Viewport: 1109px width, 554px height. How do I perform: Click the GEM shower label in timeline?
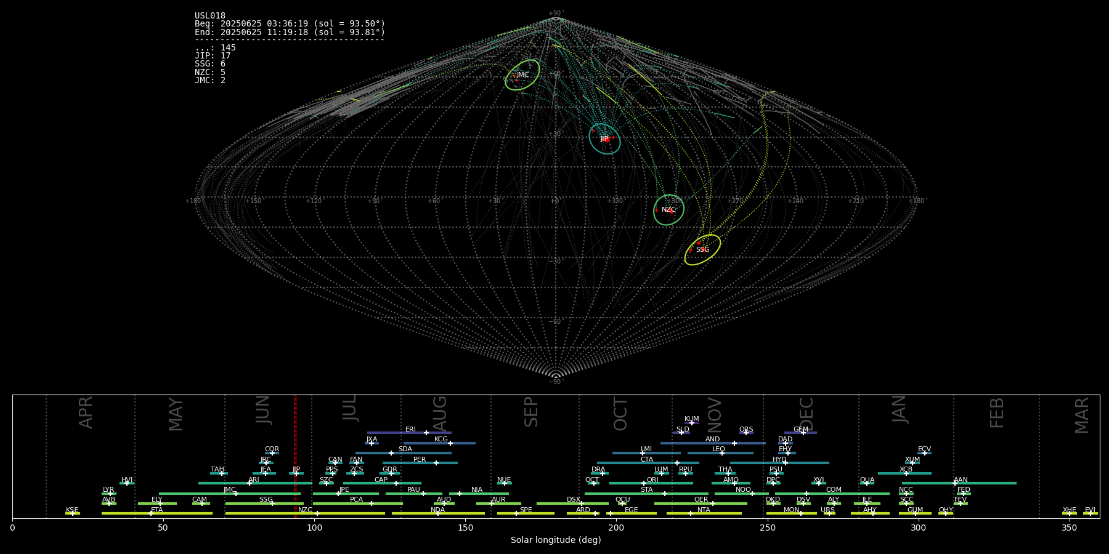click(801, 430)
